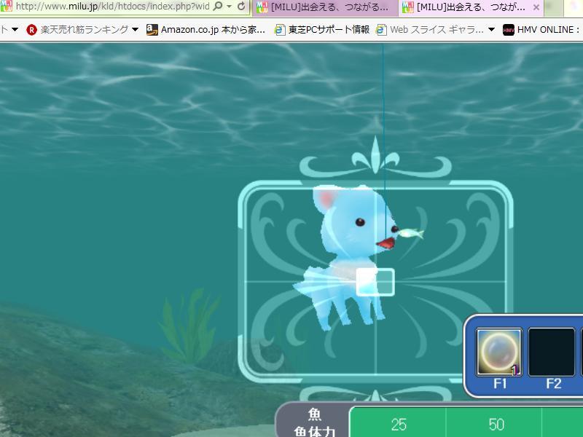
Task: Click the milu.jp site favicon in address bar
Action: (7, 6)
